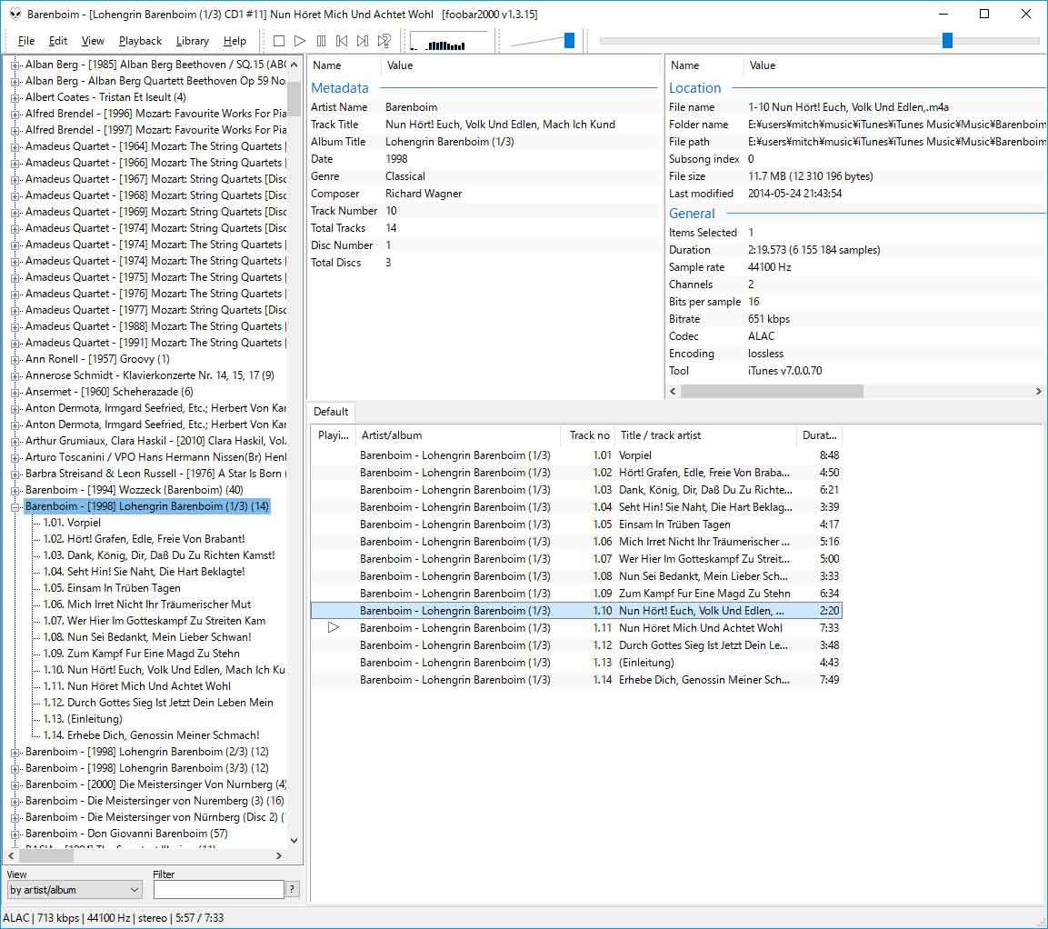1048x929 pixels.
Task: Open the Playback menu
Action: point(140,41)
